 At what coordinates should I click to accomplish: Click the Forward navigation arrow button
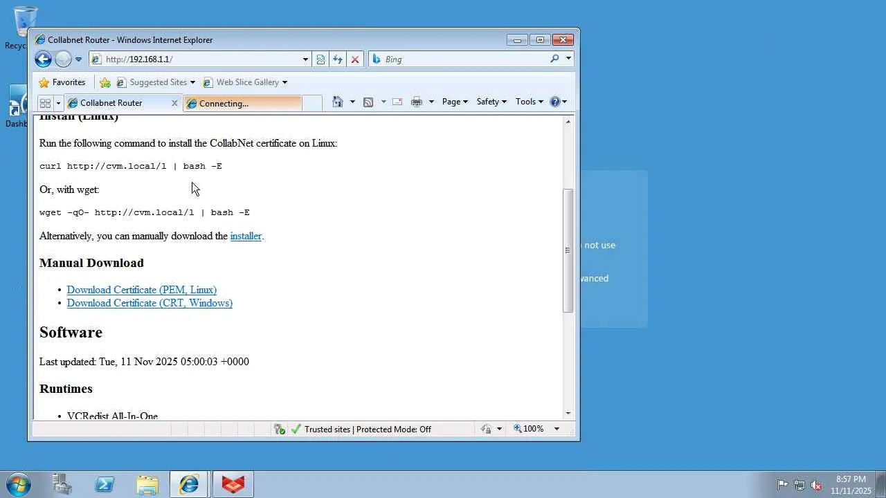63,59
